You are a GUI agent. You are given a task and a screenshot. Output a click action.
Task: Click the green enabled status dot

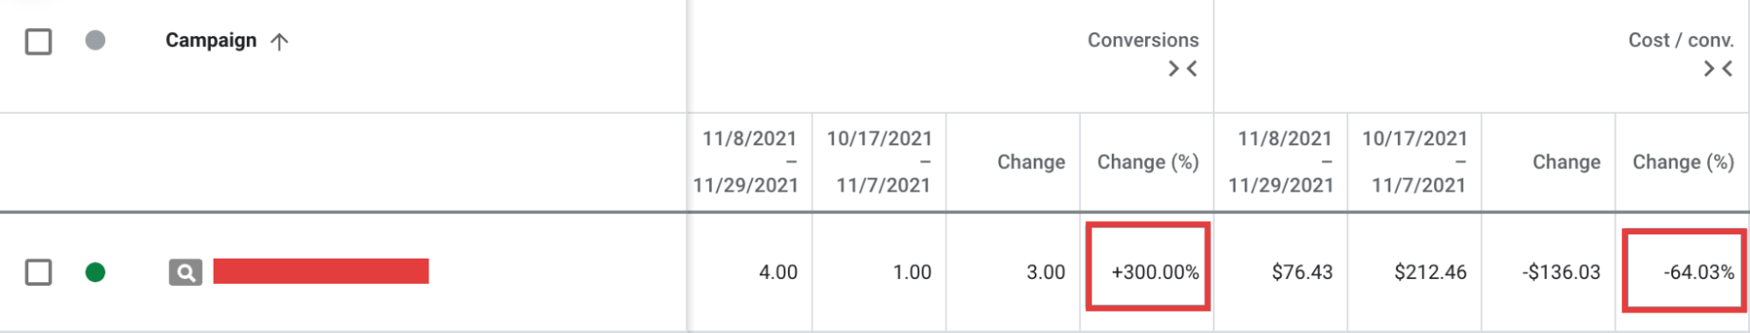95,272
